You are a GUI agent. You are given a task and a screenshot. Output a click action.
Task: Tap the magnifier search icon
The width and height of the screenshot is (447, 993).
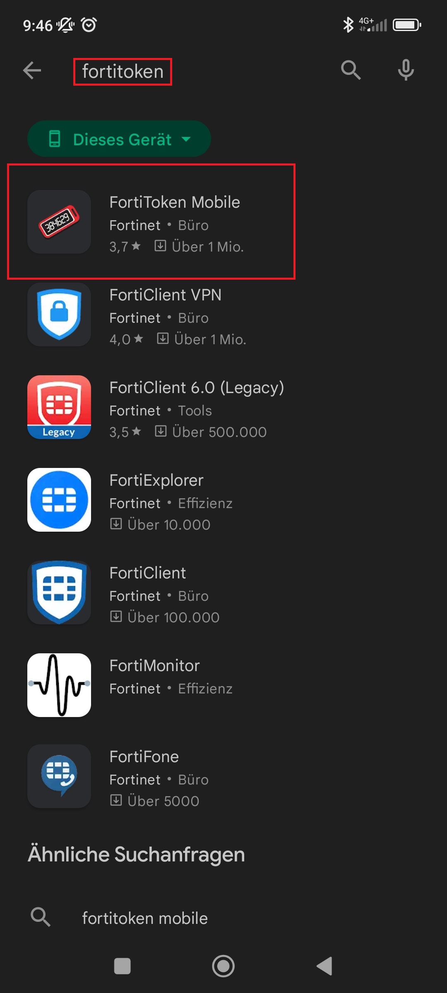351,70
